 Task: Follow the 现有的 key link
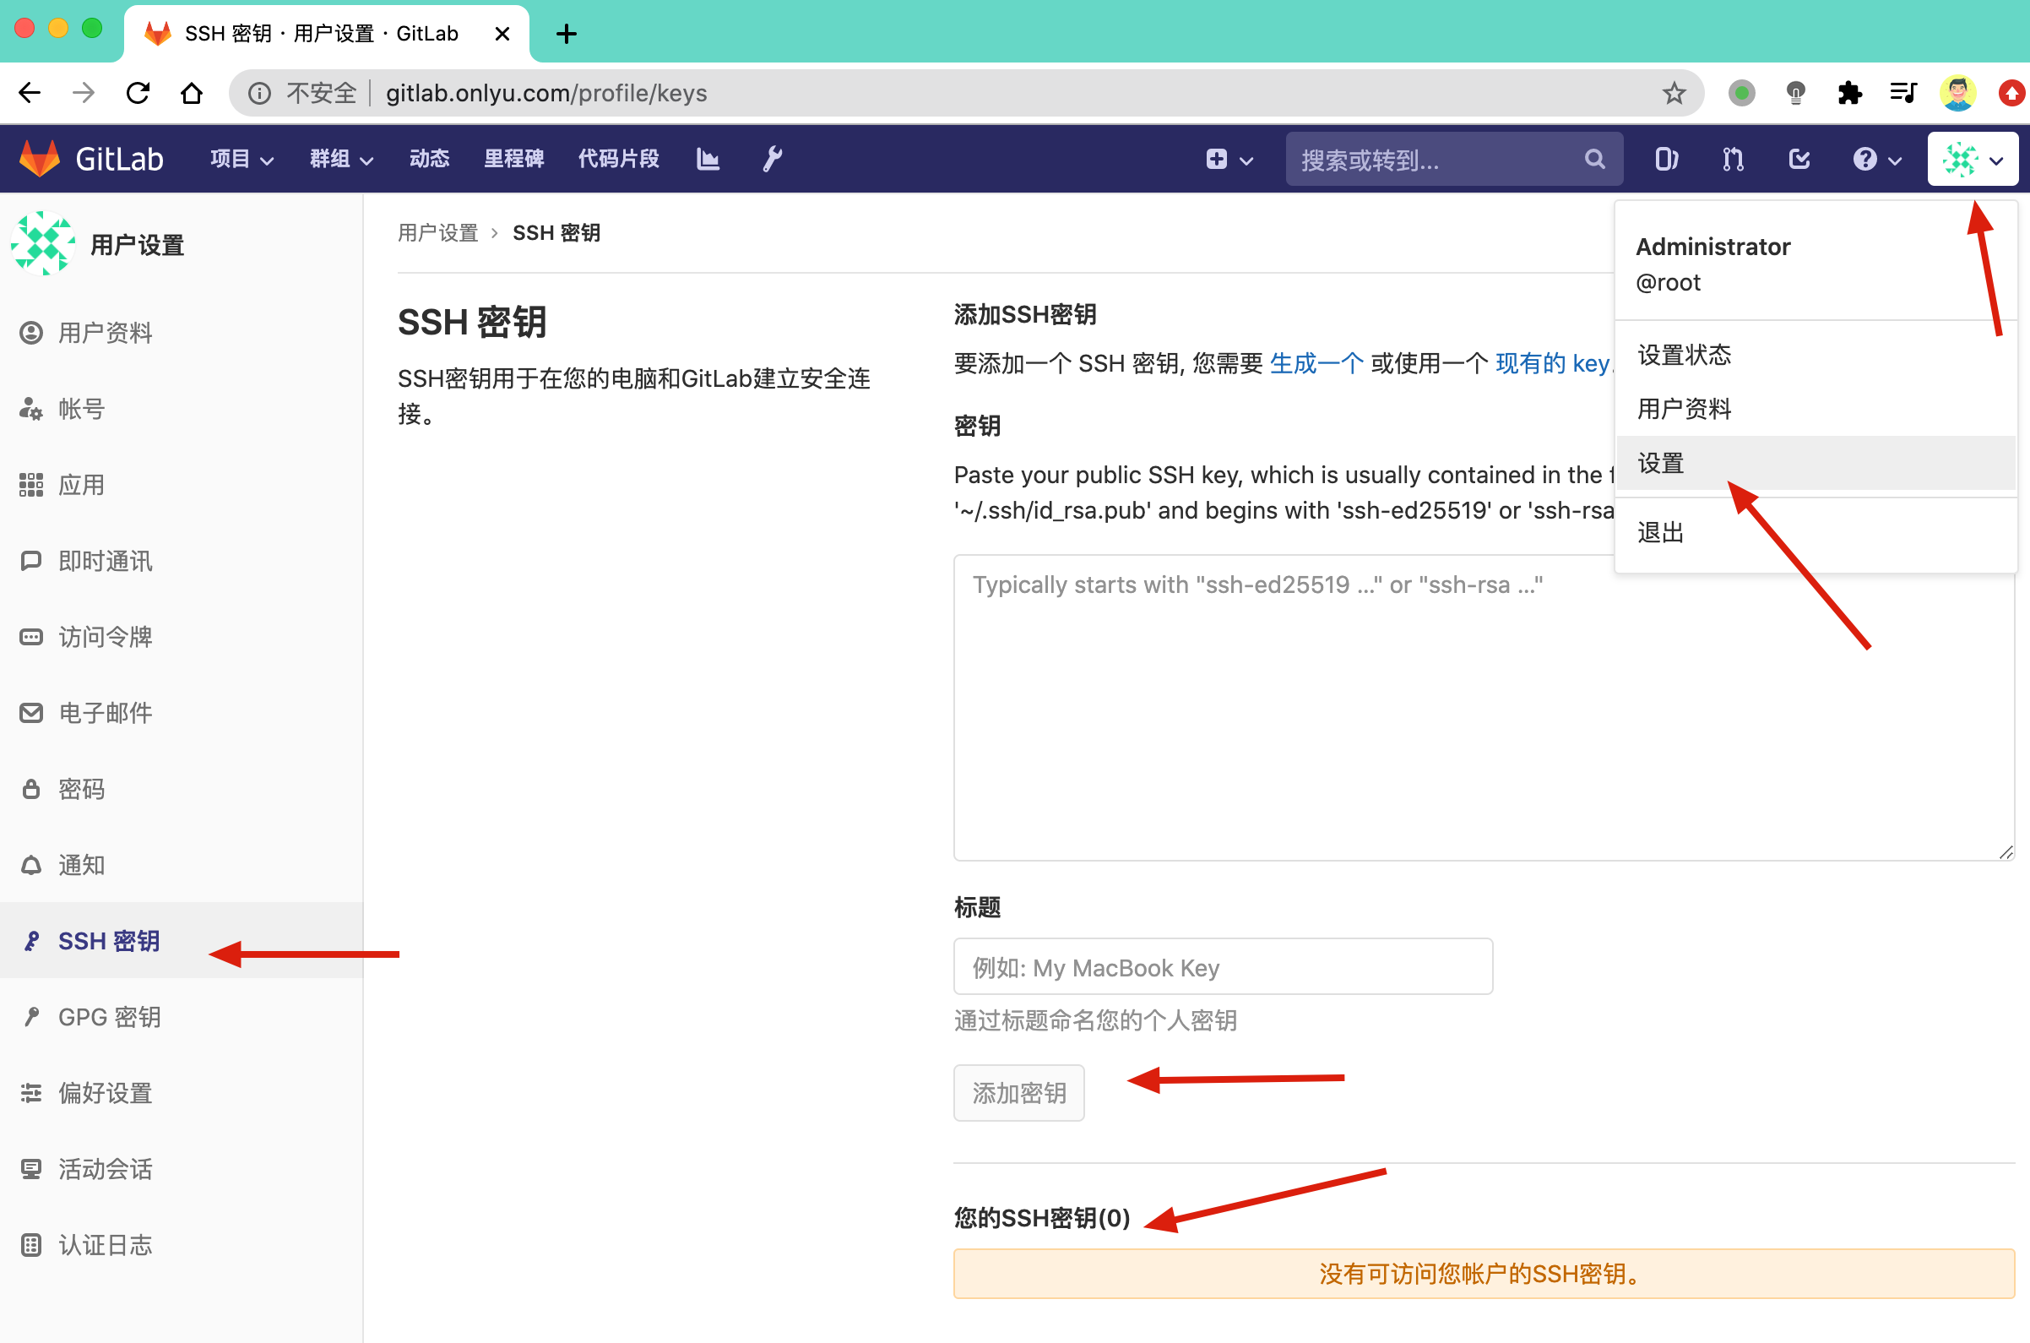(1552, 363)
